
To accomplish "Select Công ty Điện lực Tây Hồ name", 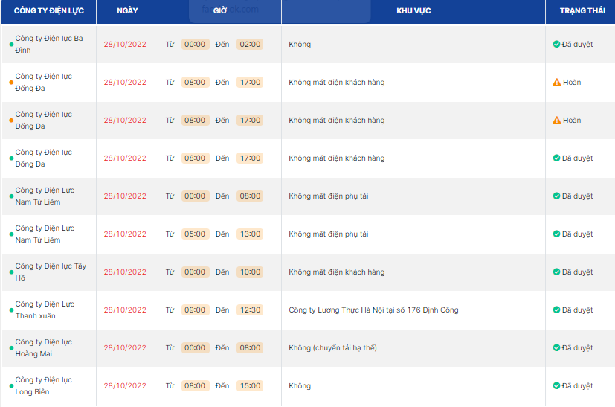I will pyautogui.click(x=51, y=272).
